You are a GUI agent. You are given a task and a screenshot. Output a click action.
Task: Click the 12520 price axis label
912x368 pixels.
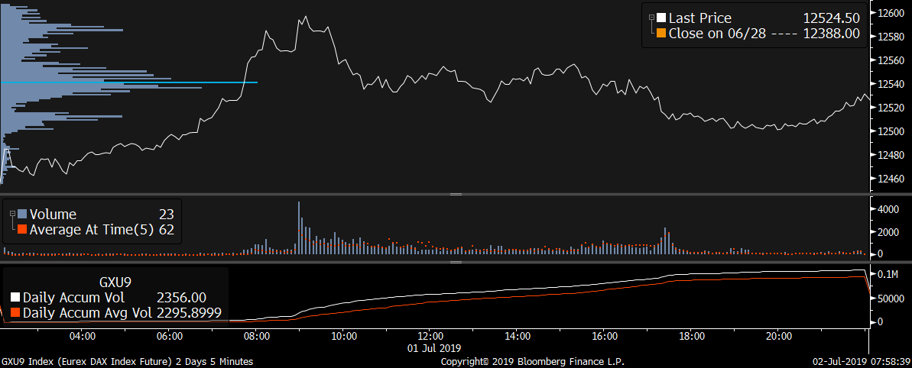click(x=891, y=108)
